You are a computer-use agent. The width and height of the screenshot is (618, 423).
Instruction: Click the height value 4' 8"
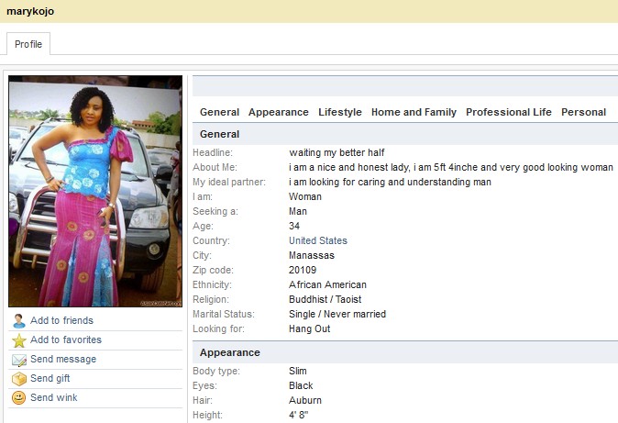pos(298,415)
